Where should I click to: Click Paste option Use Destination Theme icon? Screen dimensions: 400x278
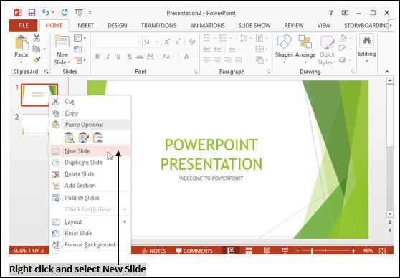coord(69,138)
